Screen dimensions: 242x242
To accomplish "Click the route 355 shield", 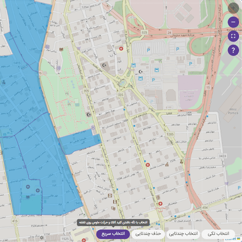I will click(86, 91).
